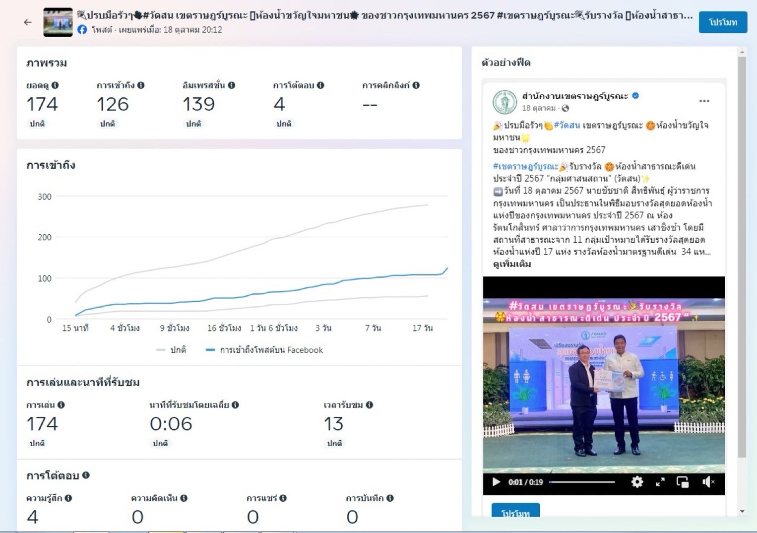Show info for ยอดดู metric
This screenshot has width=757, height=533.
[55, 85]
